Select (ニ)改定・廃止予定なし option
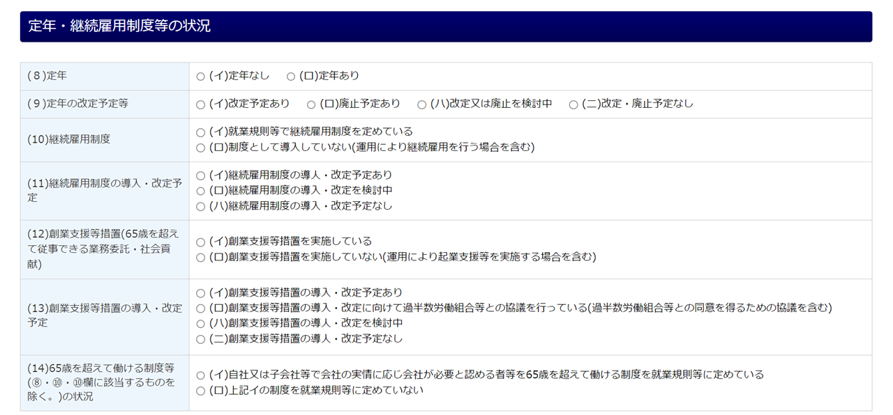This screenshot has width=893, height=415. (573, 104)
